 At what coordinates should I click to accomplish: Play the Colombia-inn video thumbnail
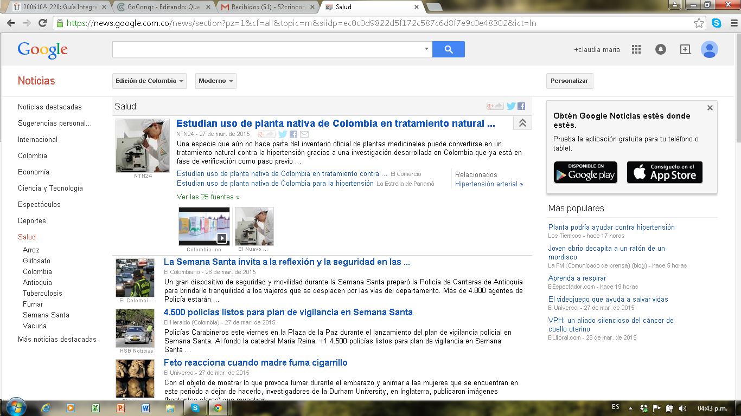coord(204,226)
